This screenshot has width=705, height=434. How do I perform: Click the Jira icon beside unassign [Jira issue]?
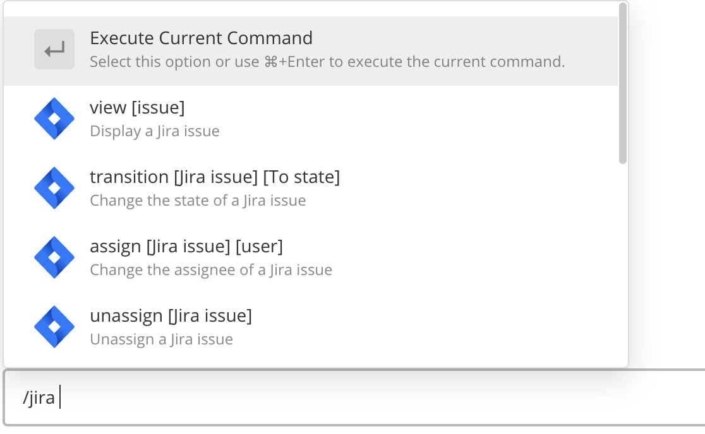[x=54, y=326]
